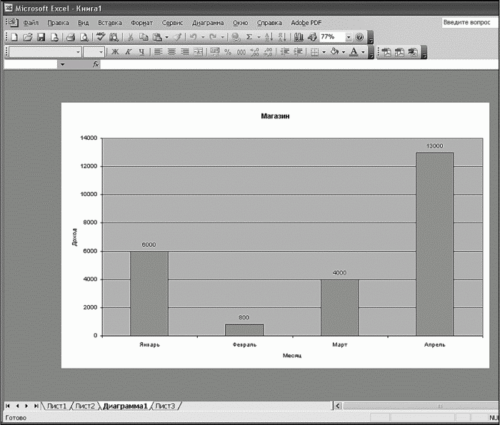Image resolution: width=500 pixels, height=425 pixels.
Task: Toggle align left
Action: pyautogui.click(x=158, y=52)
